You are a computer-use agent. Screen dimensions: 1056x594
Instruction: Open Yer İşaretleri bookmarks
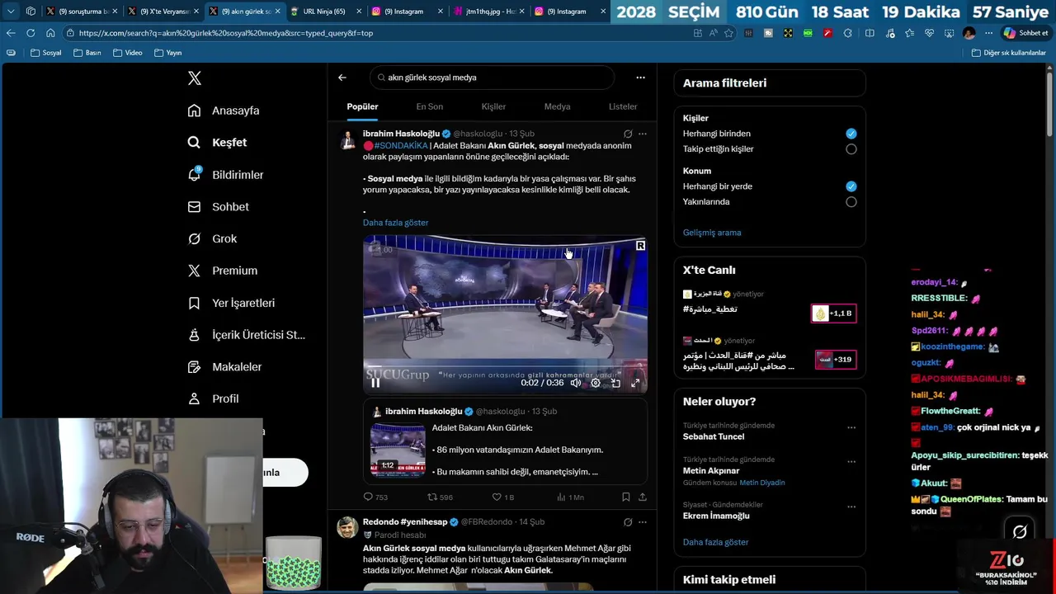click(231, 303)
